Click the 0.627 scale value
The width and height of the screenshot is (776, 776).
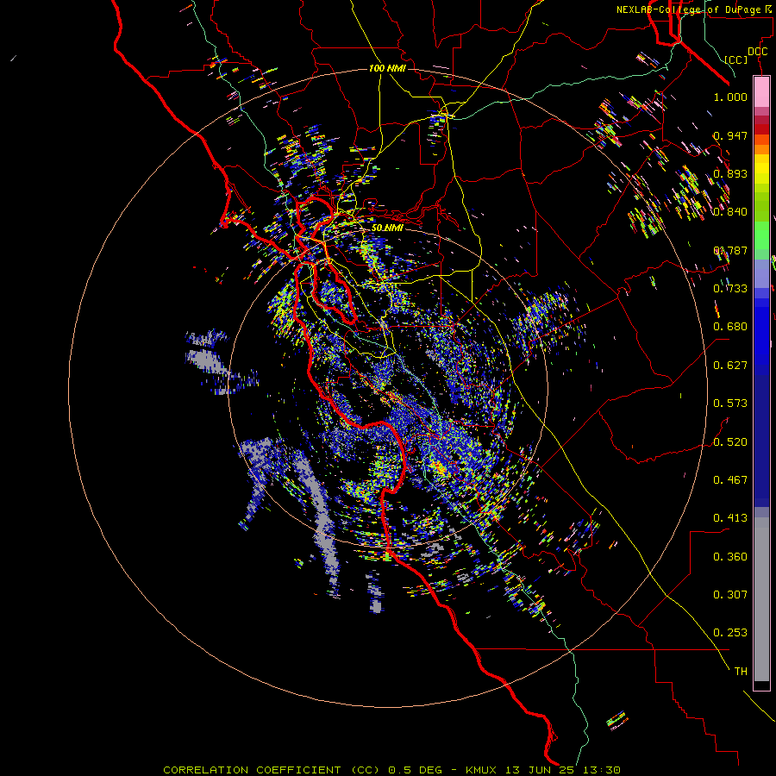click(x=730, y=366)
